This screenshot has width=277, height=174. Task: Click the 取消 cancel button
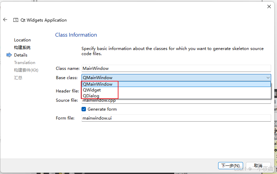click(258, 166)
